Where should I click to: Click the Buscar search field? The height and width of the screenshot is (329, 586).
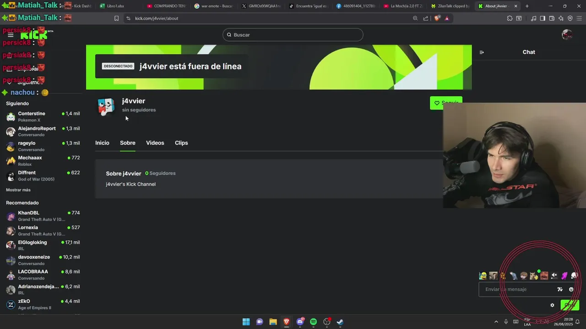point(293,35)
